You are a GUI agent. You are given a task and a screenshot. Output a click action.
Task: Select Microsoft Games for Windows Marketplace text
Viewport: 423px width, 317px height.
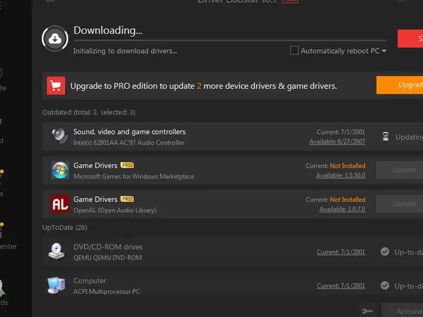tap(134, 176)
